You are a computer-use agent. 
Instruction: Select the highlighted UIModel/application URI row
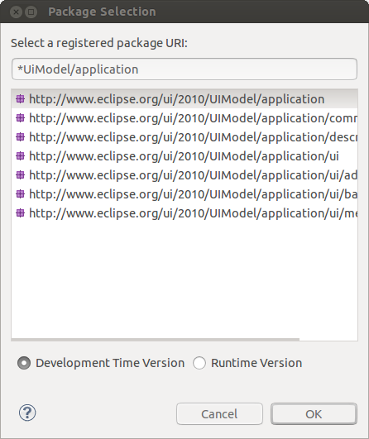(x=184, y=99)
